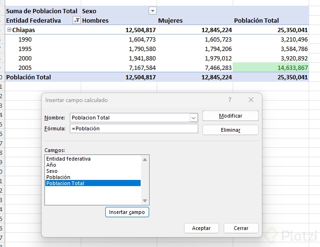Select Año in the Campos list
Screen dimensions: 320x247
(51, 165)
